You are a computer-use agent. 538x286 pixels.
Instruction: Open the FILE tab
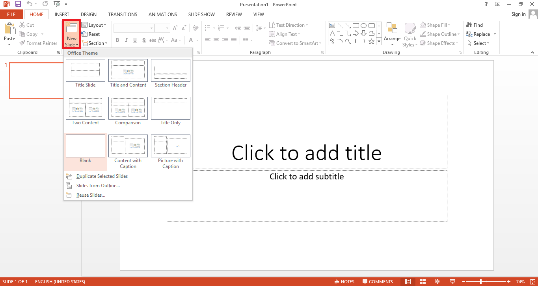click(11, 15)
